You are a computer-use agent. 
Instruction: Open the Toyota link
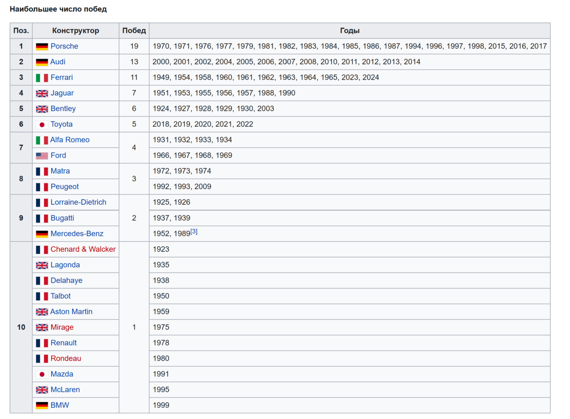[x=61, y=124]
